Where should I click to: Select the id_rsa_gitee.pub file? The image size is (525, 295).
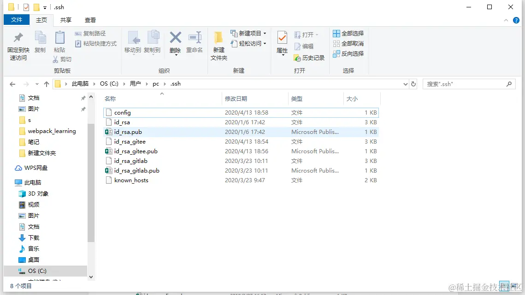[x=241, y=151]
